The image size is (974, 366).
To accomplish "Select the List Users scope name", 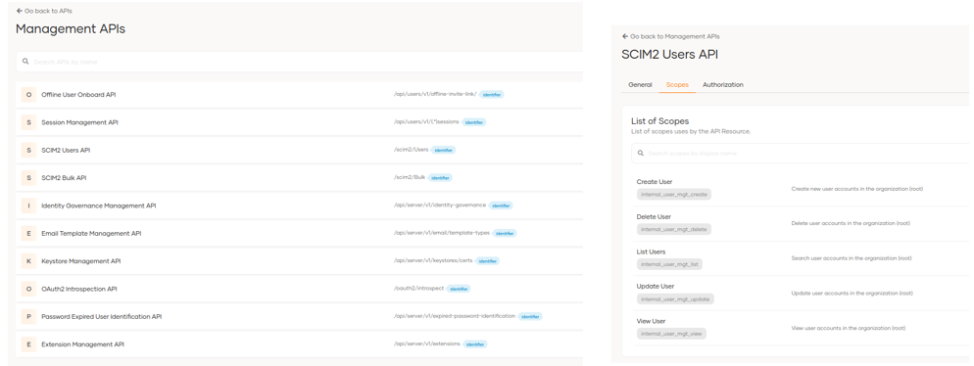I will tap(651, 252).
